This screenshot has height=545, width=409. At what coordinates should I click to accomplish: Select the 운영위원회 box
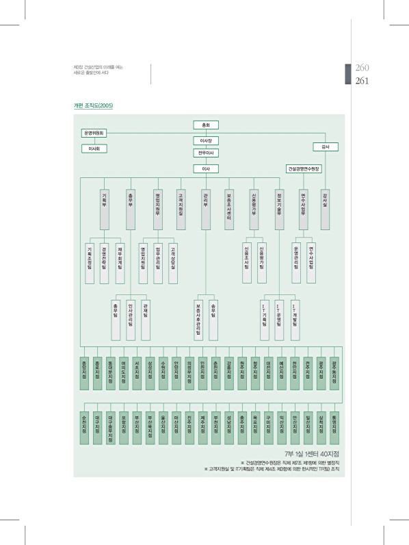pos(94,133)
